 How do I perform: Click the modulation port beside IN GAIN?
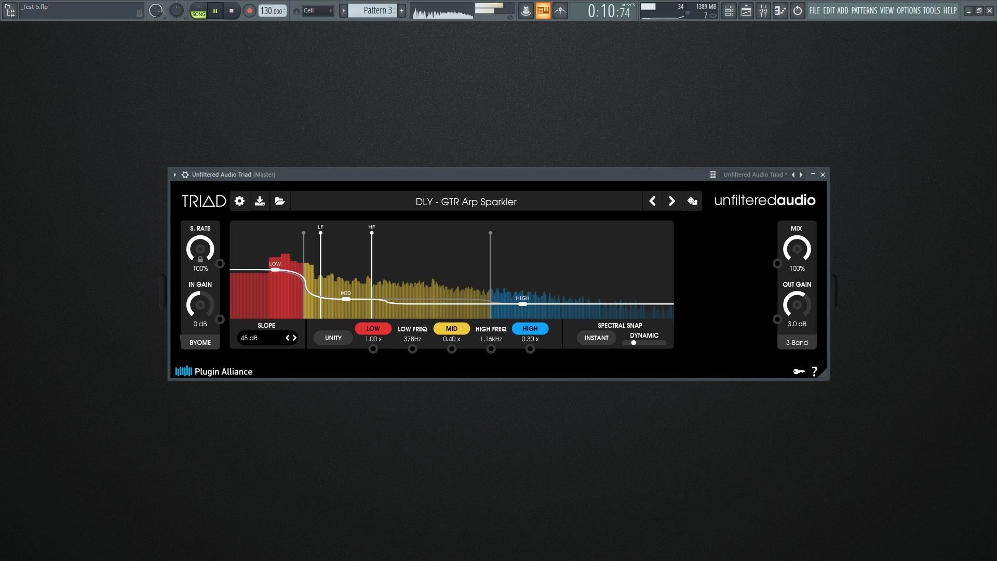click(x=220, y=319)
